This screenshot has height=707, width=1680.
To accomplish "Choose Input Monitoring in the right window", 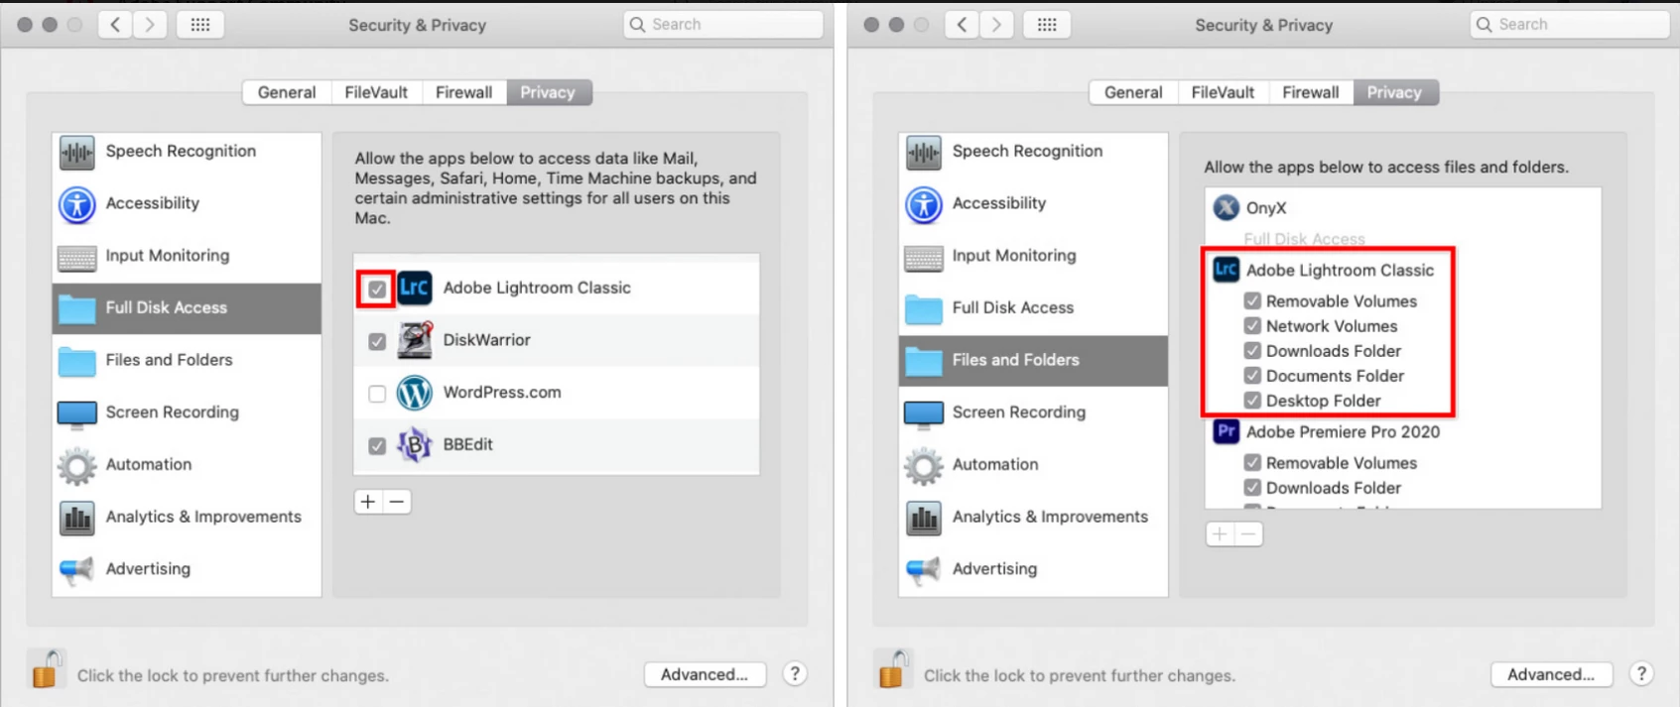I will [1033, 256].
